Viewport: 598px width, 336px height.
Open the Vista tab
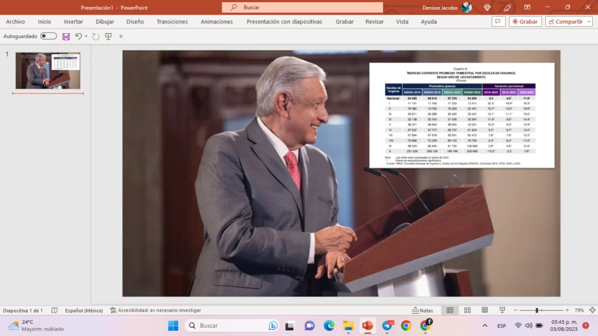point(402,22)
